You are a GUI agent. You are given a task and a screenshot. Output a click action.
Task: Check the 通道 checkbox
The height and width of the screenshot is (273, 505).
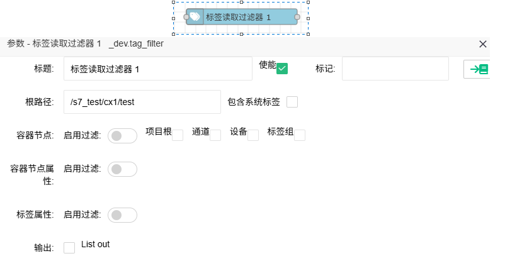[215, 135]
